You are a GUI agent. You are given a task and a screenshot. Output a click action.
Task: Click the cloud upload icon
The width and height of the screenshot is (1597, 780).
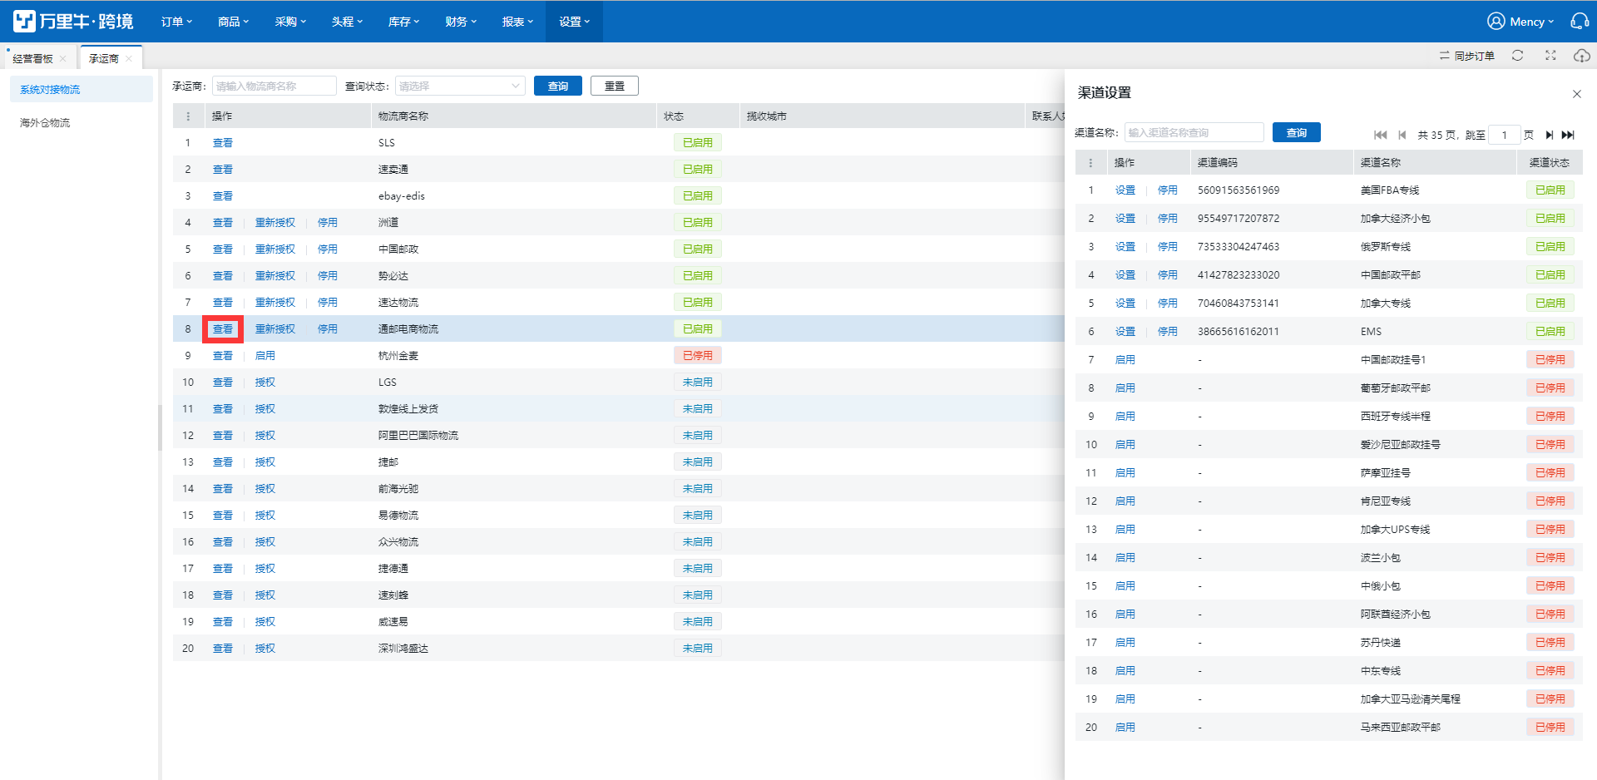point(1581,56)
